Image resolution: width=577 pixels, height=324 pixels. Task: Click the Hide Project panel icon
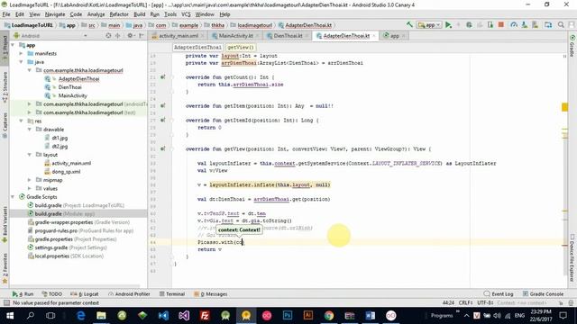click(x=142, y=36)
